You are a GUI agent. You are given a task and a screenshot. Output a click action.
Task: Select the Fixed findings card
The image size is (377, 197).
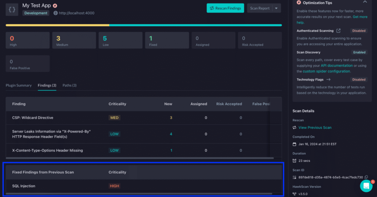[x=167, y=40]
